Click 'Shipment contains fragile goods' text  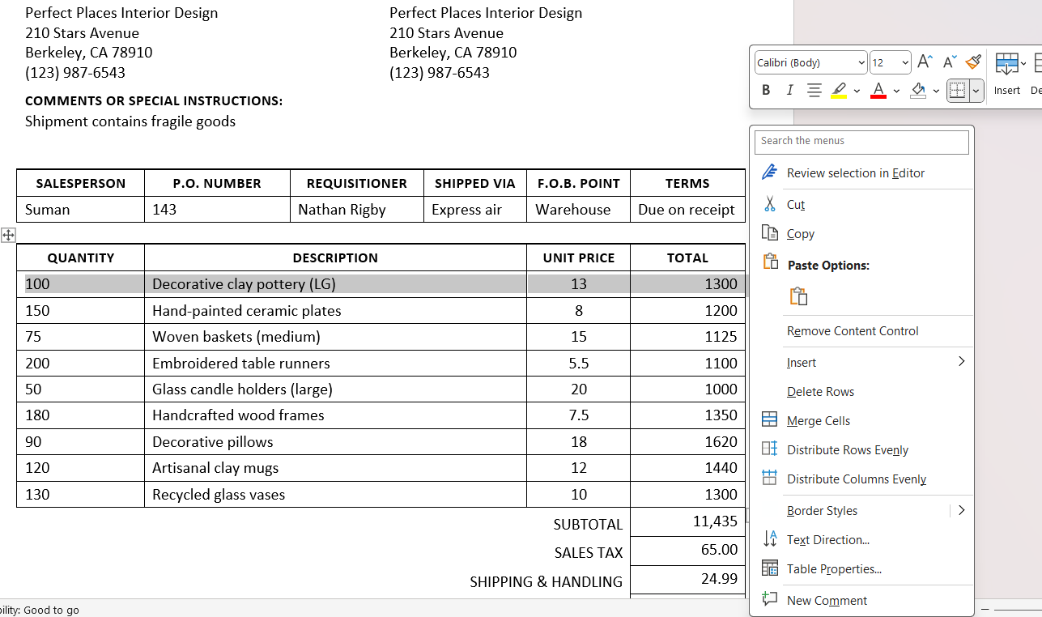pyautogui.click(x=130, y=121)
